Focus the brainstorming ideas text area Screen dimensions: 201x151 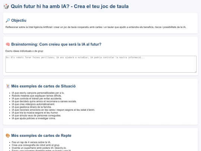[101, 64]
